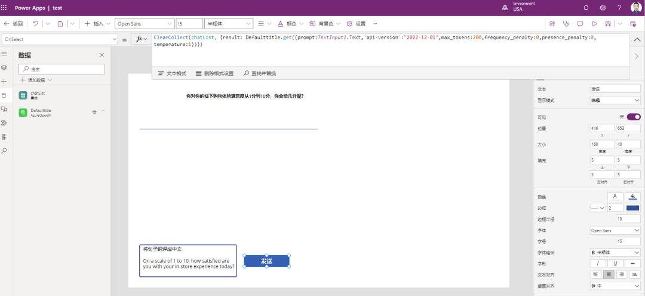This screenshot has width=645, height=296.
Task: Toggle the 可见 visible switch
Action: (634, 117)
